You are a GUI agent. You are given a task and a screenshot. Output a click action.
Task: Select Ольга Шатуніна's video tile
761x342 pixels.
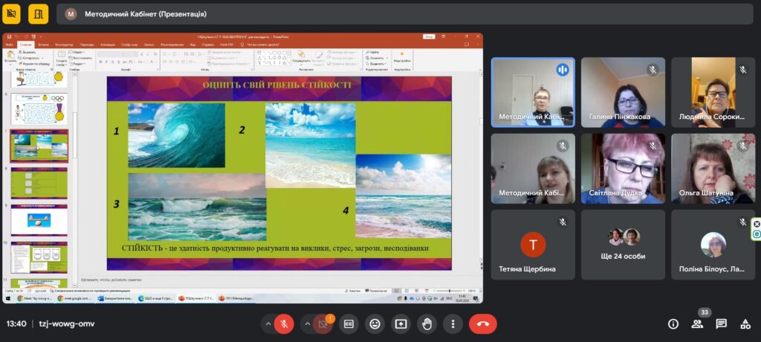[x=713, y=169]
